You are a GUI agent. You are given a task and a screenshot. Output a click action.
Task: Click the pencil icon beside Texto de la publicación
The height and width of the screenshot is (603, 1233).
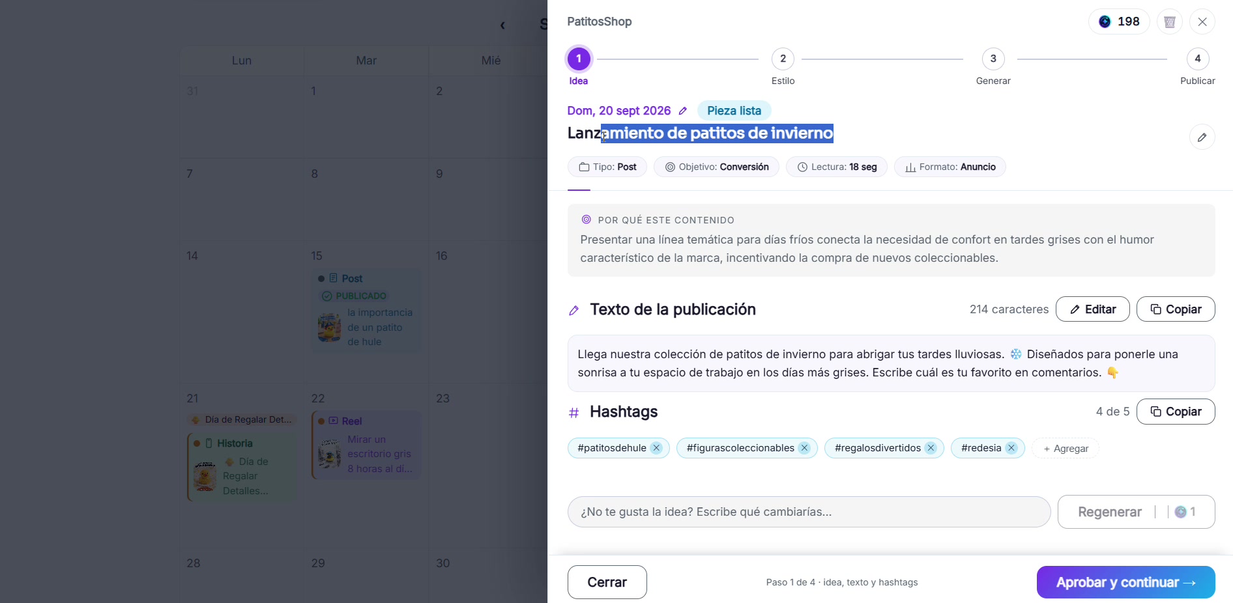574,311
